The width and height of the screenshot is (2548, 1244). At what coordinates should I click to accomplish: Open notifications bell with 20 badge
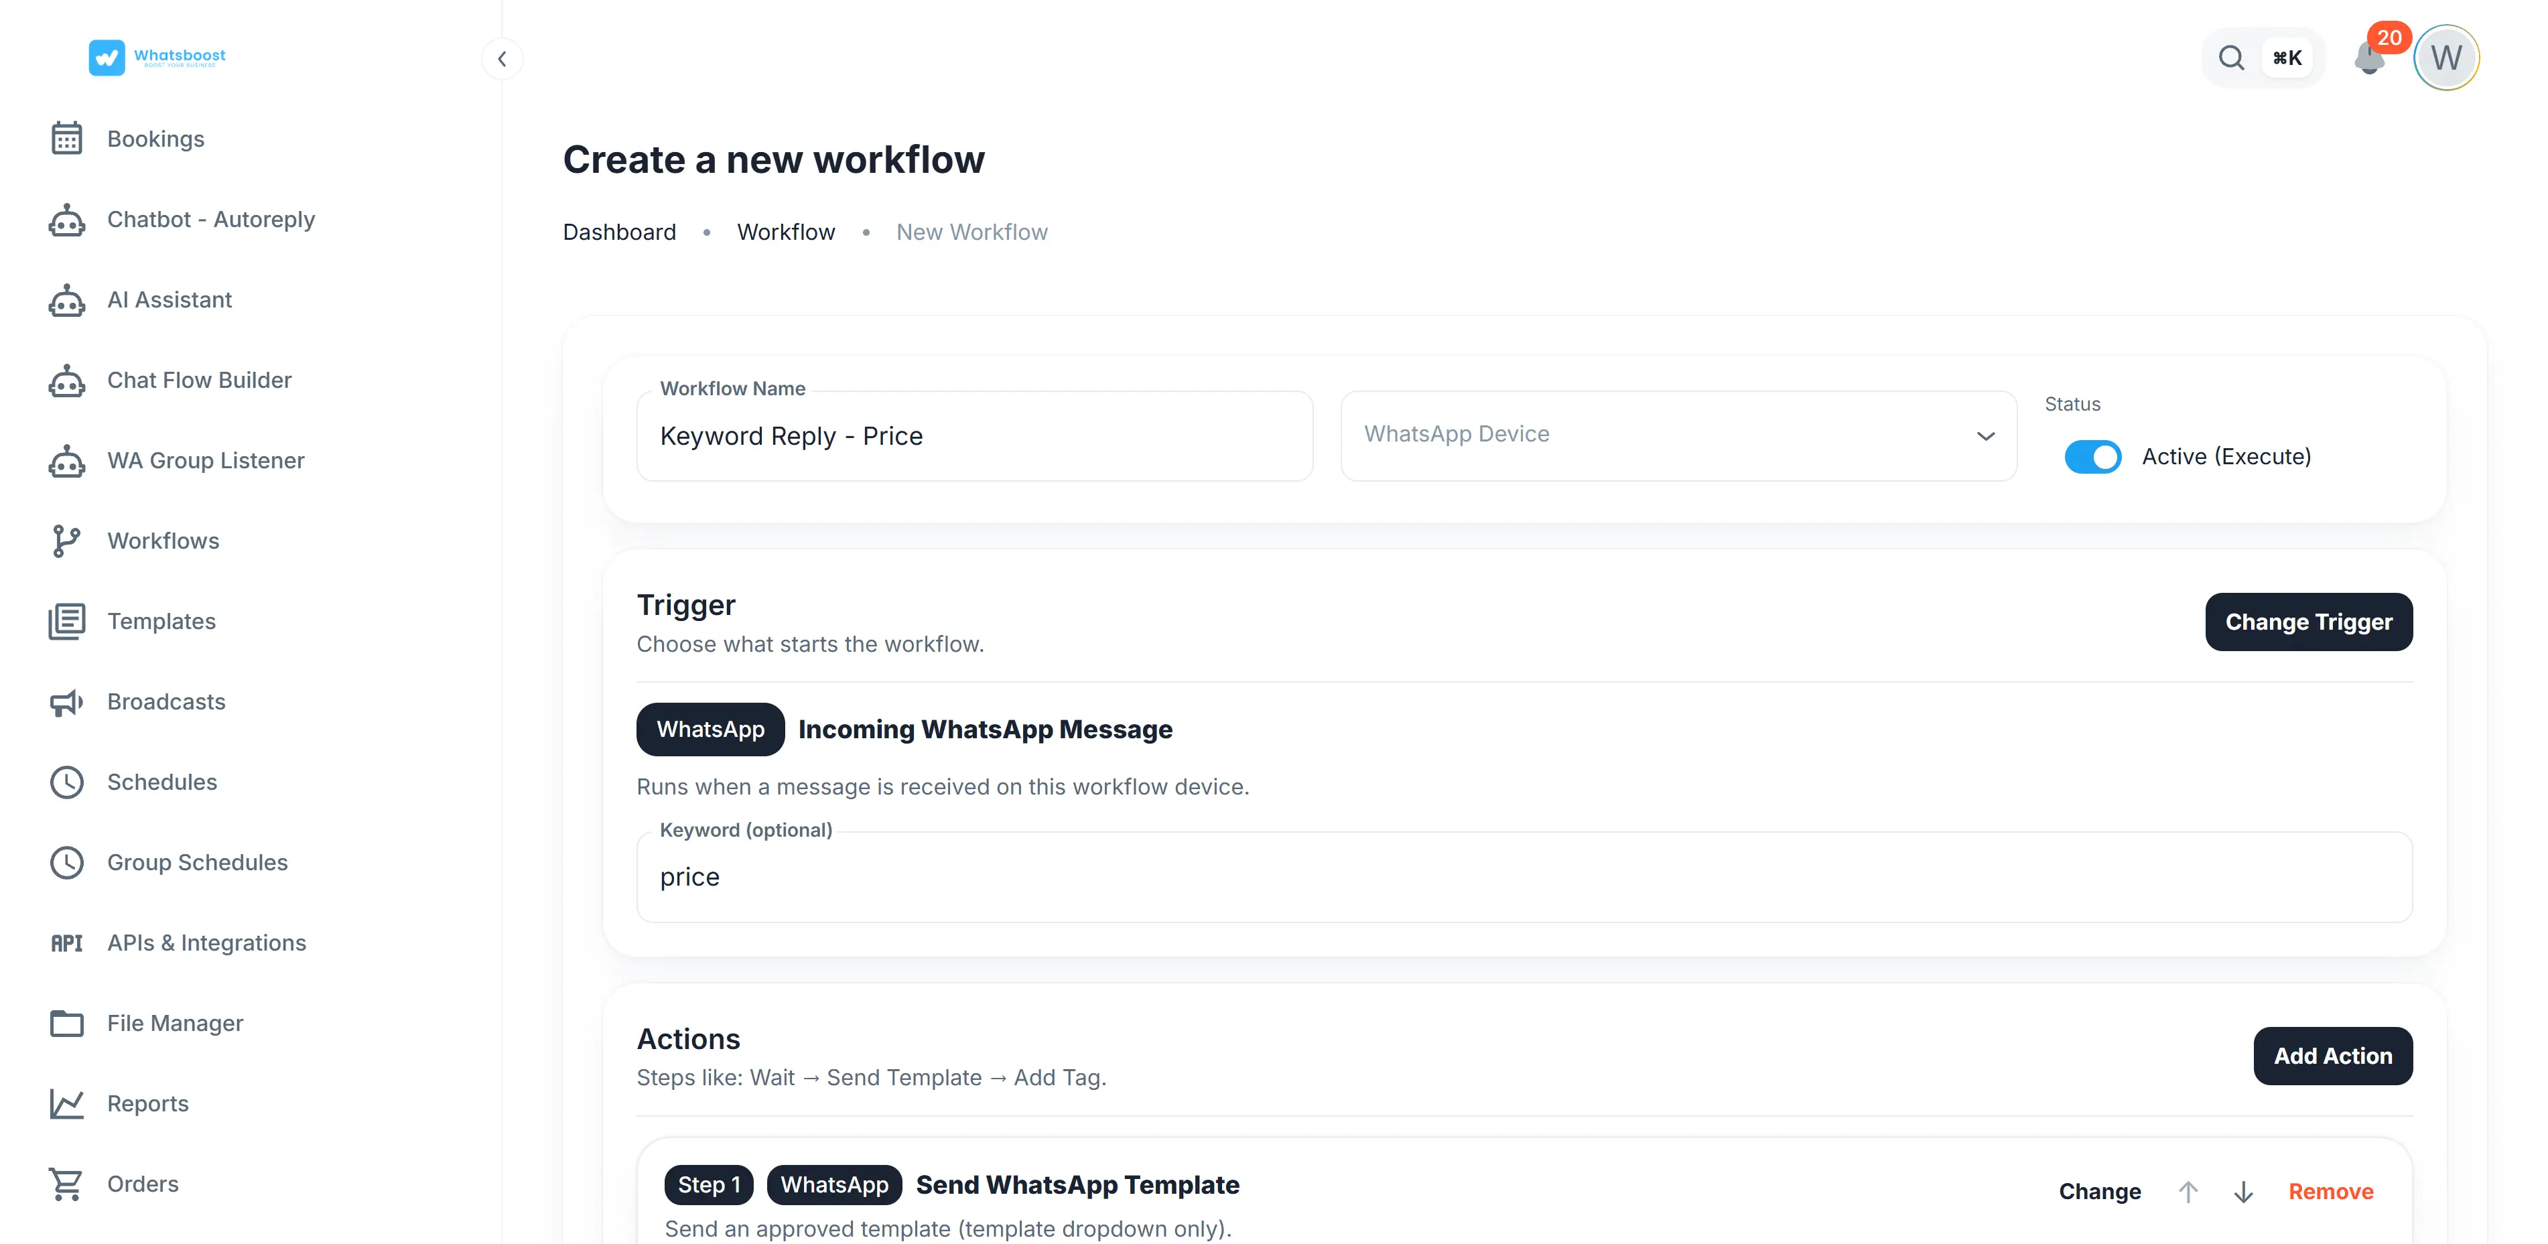(2371, 58)
